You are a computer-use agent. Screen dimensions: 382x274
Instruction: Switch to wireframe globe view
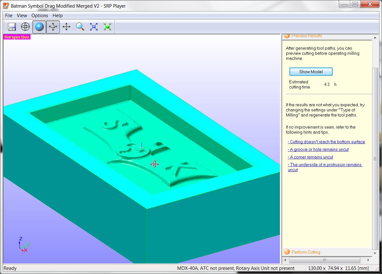(25, 27)
